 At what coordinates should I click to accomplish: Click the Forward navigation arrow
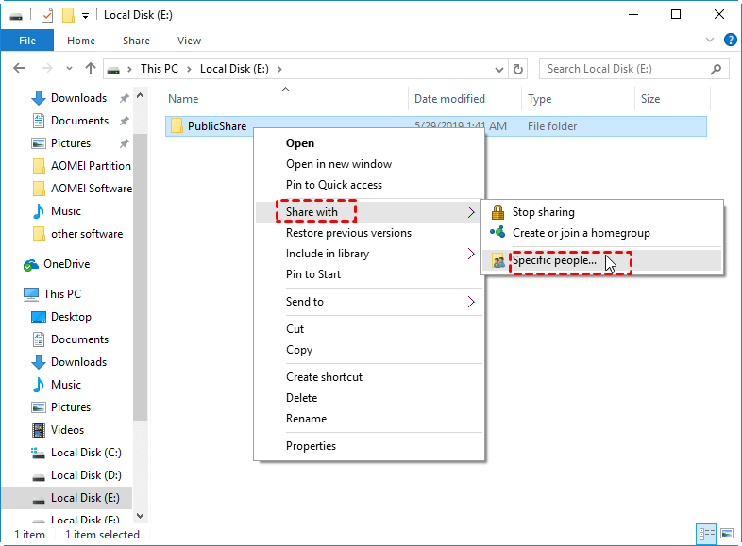(46, 69)
